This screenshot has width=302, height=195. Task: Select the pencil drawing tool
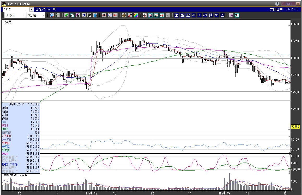tap(67, 15)
